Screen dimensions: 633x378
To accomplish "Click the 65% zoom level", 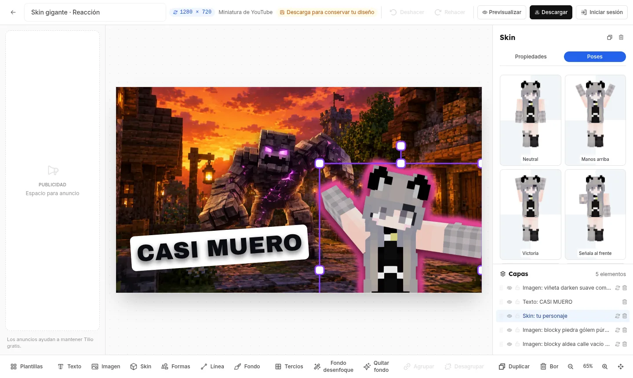I will point(588,366).
